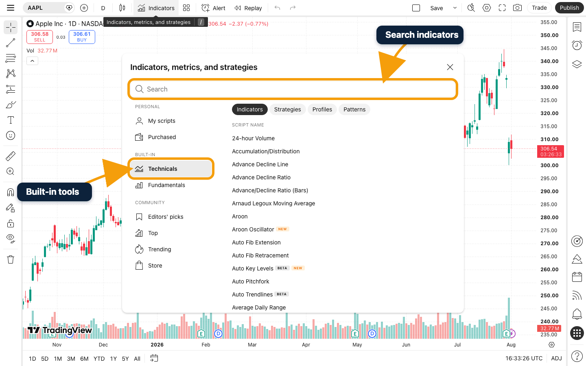Set the range to 1Y
This screenshot has height=366, width=586.
[114, 359]
